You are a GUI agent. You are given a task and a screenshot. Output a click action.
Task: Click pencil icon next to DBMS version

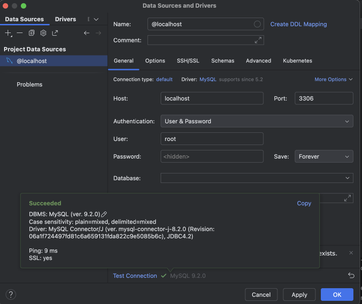[104, 214]
